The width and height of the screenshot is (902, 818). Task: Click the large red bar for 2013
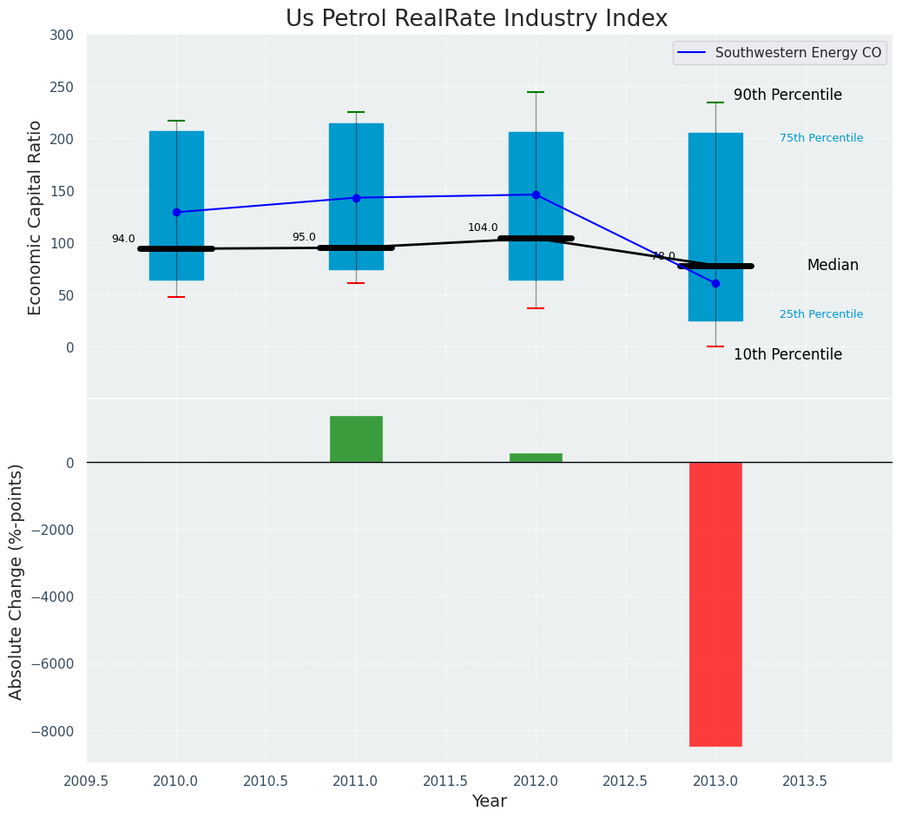[x=715, y=604]
